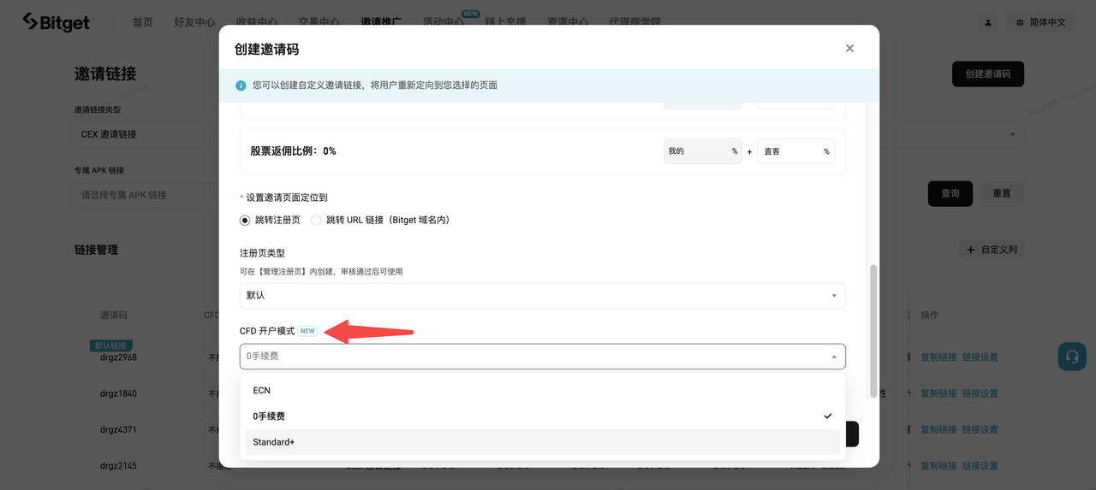The width and height of the screenshot is (1096, 490).
Task: Go to the 资源中心 nav tab
Action: (568, 22)
